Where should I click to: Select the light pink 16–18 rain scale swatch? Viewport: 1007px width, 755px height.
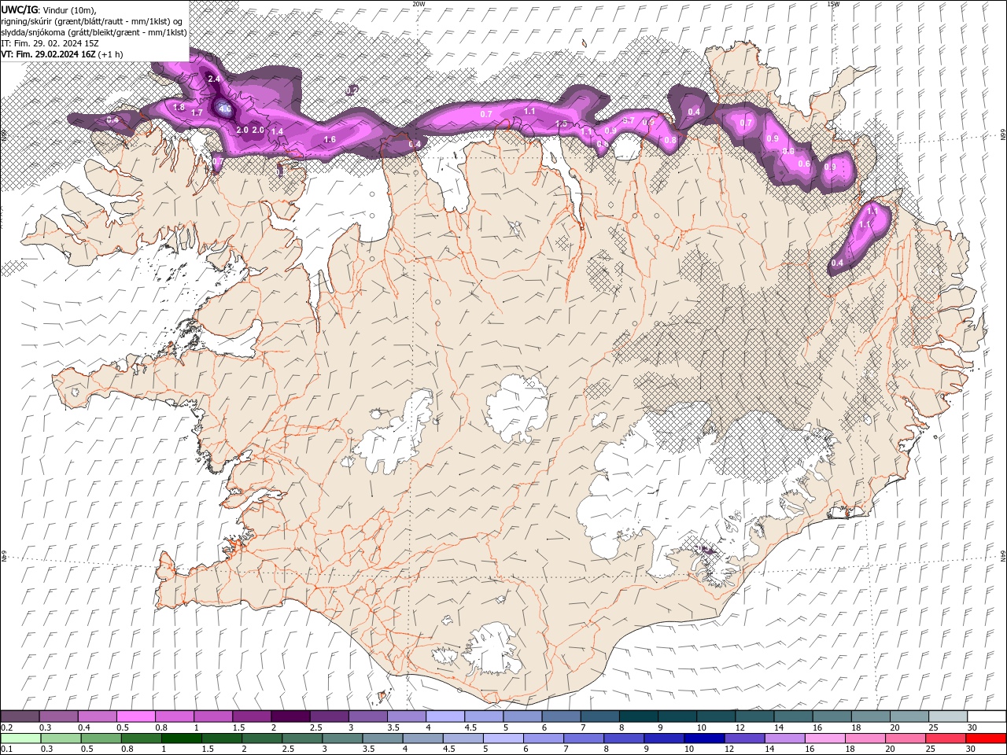pos(824,738)
